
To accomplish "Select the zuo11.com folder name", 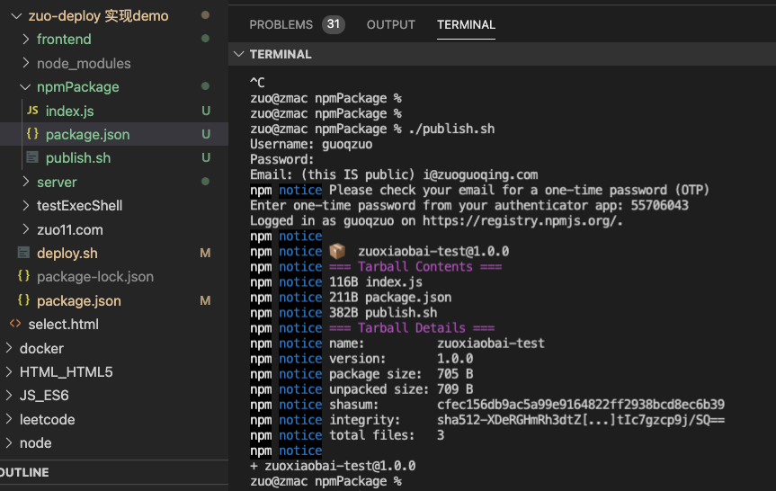I will [70, 229].
